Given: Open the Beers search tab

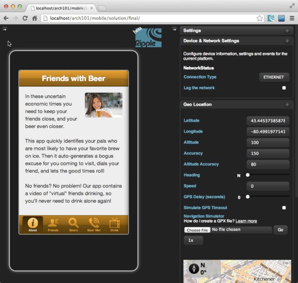Looking at the screenshot, I should point(74,224).
